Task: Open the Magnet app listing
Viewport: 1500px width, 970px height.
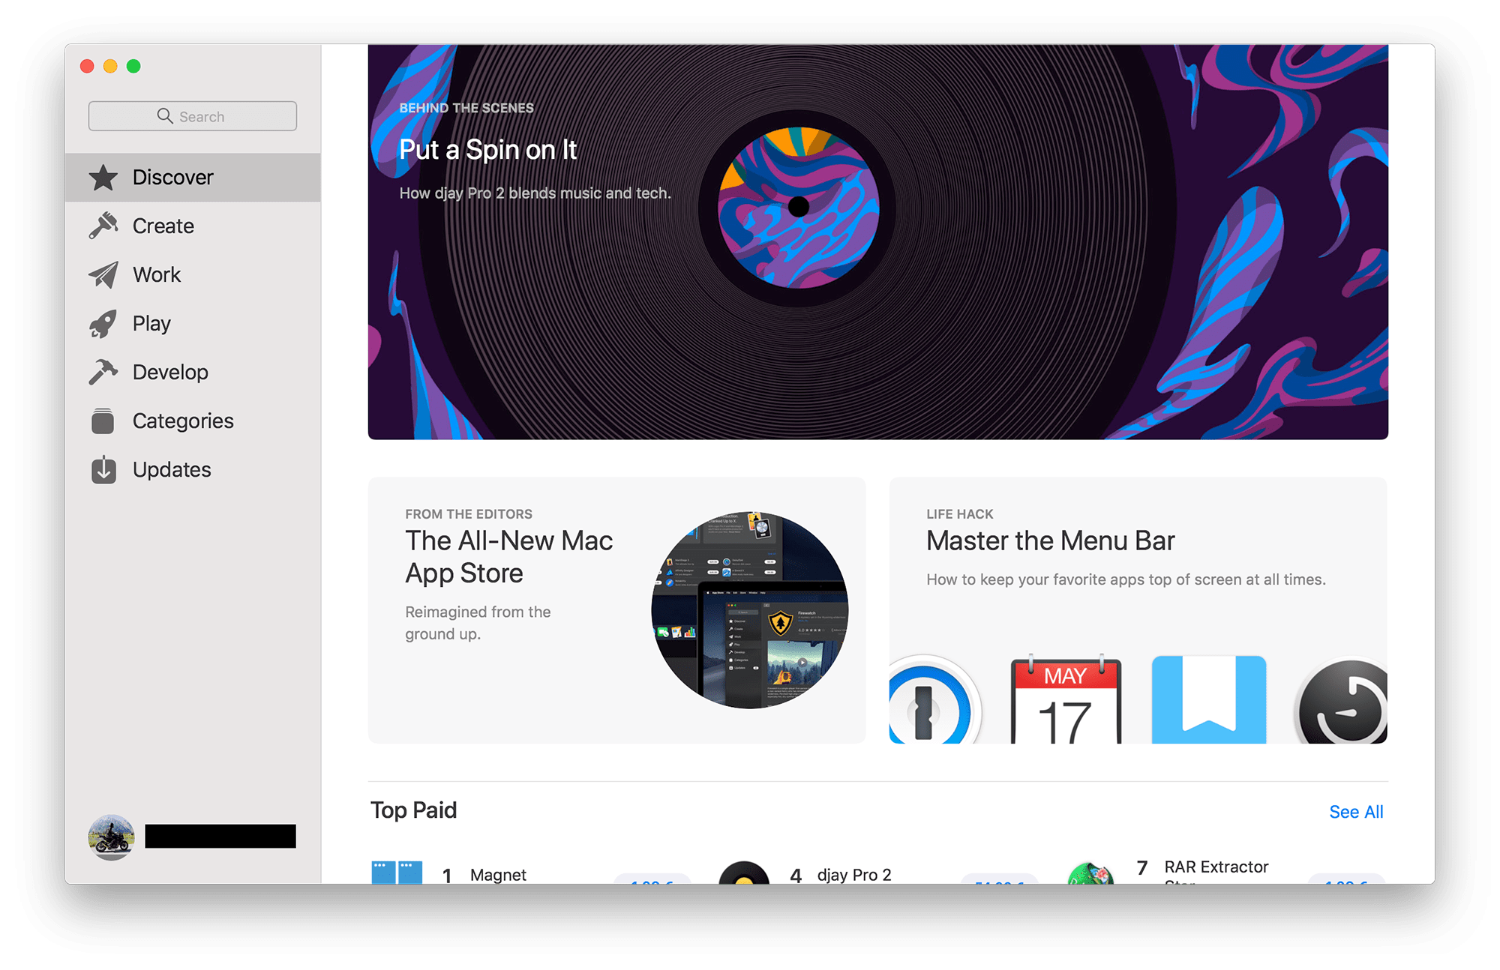Action: (498, 874)
